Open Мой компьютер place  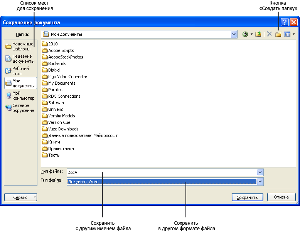click(x=20, y=95)
